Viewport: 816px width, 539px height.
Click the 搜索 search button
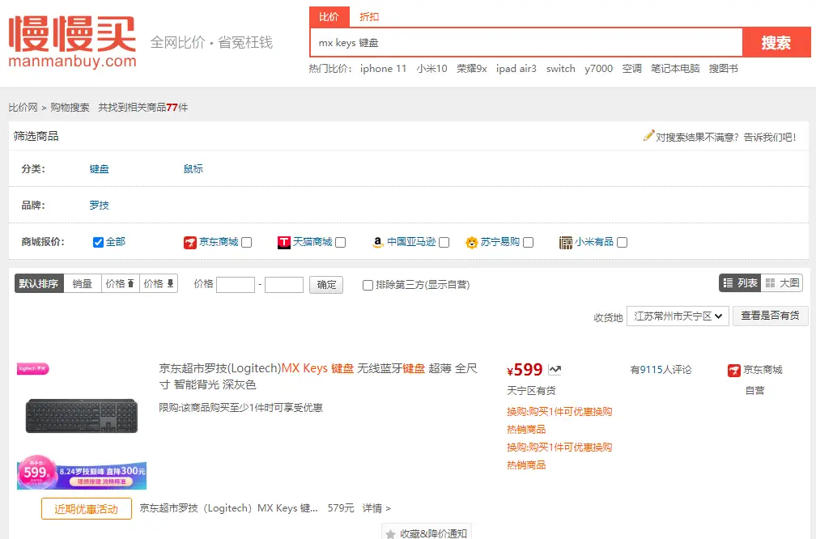tap(776, 42)
